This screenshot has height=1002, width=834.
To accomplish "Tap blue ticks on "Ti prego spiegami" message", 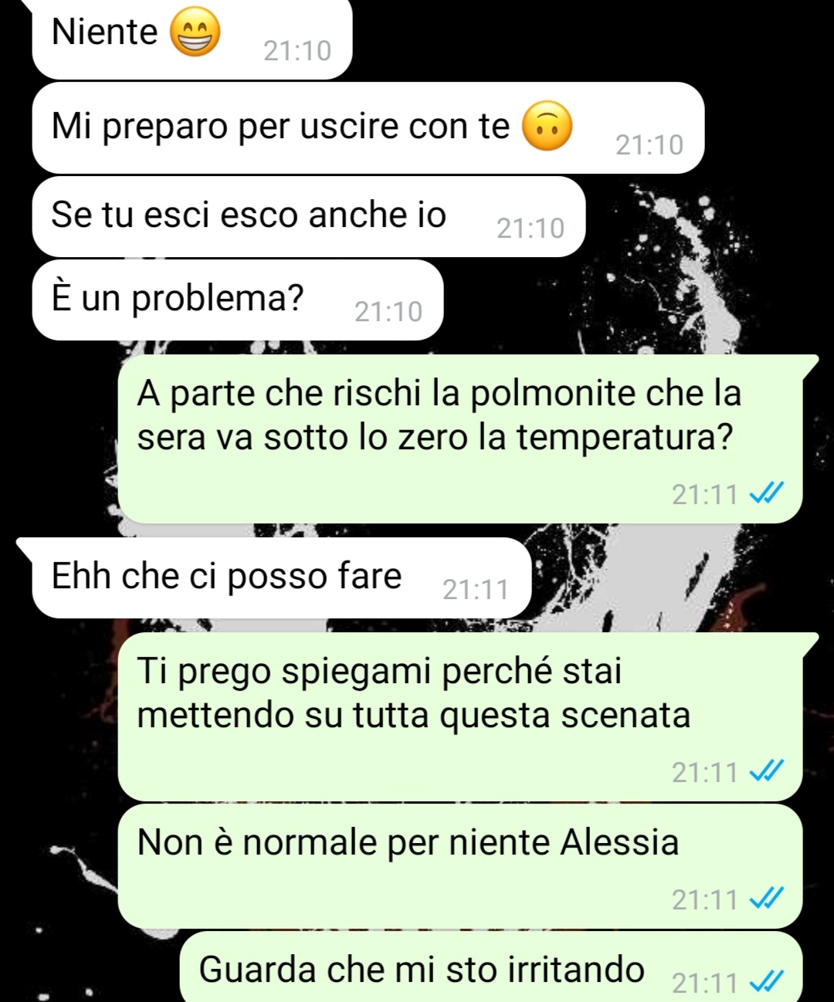I will [767, 771].
